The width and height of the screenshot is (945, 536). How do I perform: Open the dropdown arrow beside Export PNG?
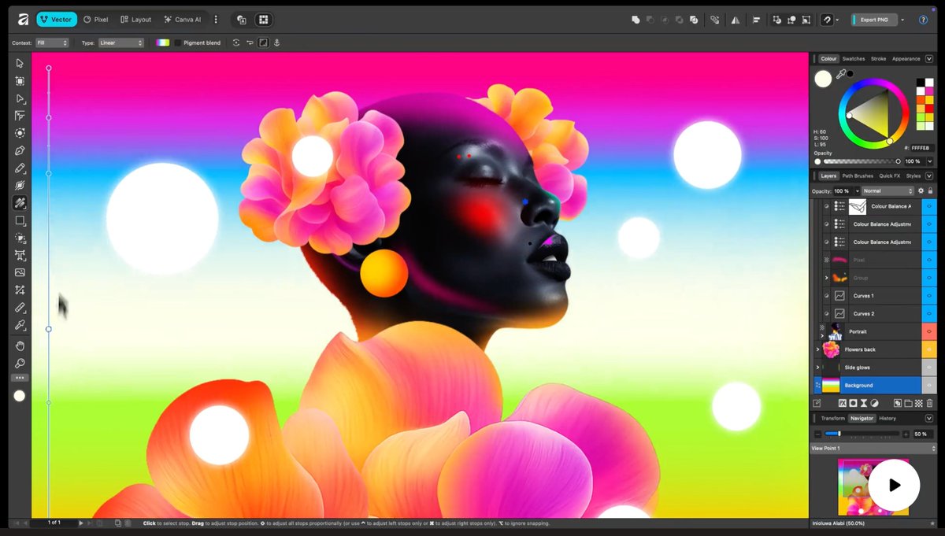902,20
